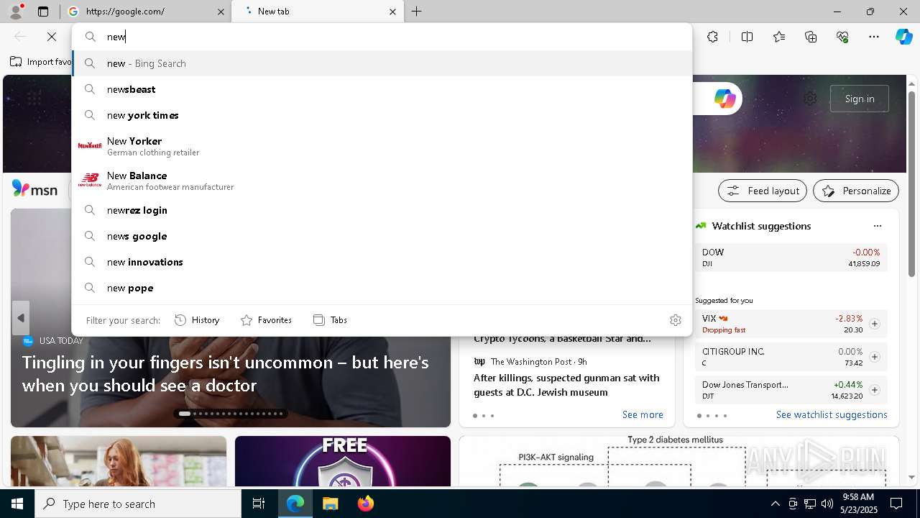
Task: Show previous carousel story arrow
Action: [x=21, y=318]
